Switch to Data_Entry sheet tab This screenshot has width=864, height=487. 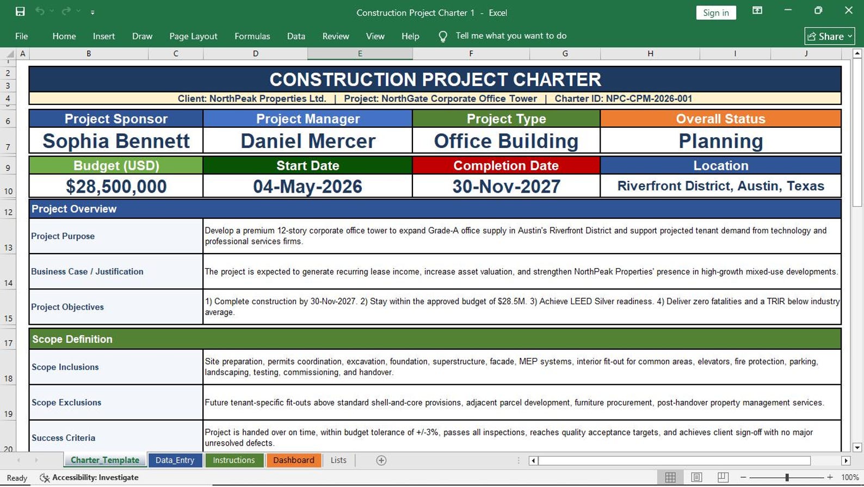pyautogui.click(x=175, y=460)
